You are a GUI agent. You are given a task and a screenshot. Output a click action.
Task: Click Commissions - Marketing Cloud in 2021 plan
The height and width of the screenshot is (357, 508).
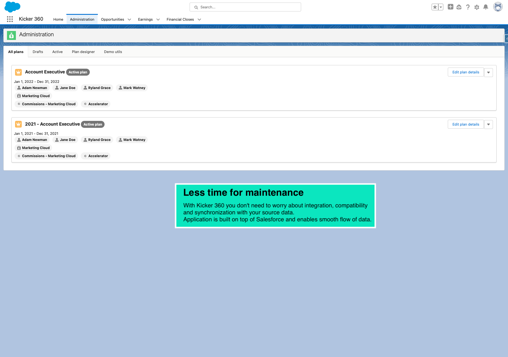(x=46, y=156)
